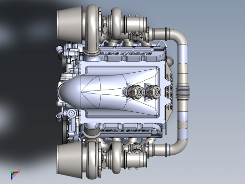Pick the lower turbo's cylindrical exhaust outlet housing
This screenshot has height=184, width=245.
tap(136, 159)
